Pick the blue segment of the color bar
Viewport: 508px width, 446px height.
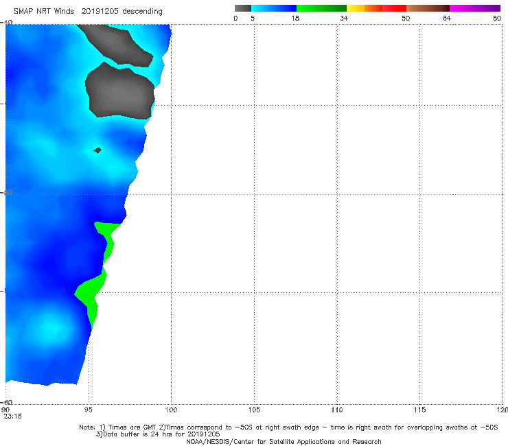[274, 8]
